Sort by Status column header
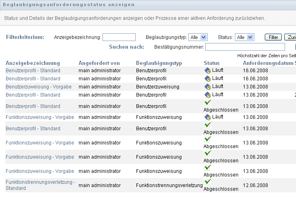Image resolution: width=296 pixels, height=211 pixels. pyautogui.click(x=212, y=63)
